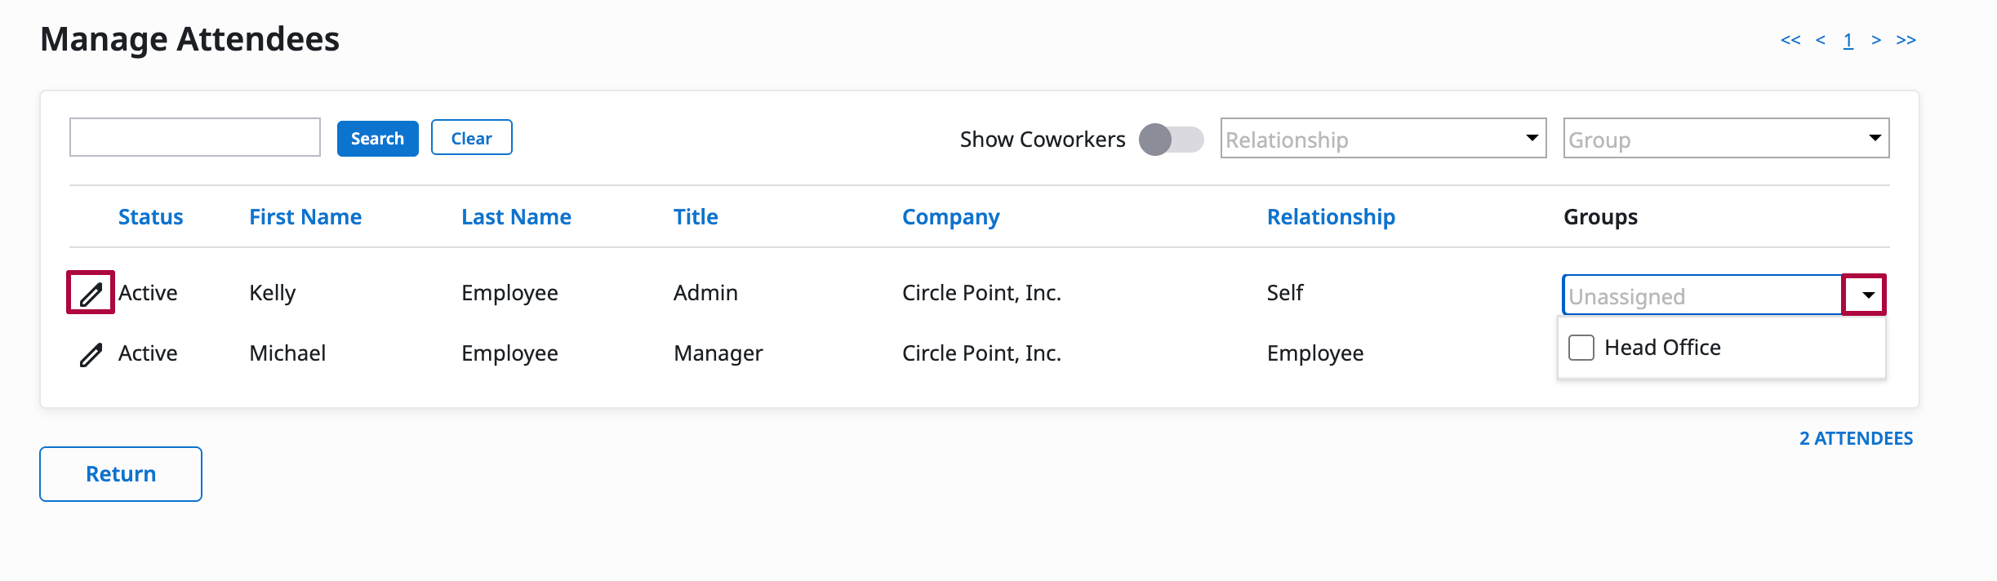Sort by the Relationship column header
Viewport: 1997px width, 581px height.
point(1330,217)
